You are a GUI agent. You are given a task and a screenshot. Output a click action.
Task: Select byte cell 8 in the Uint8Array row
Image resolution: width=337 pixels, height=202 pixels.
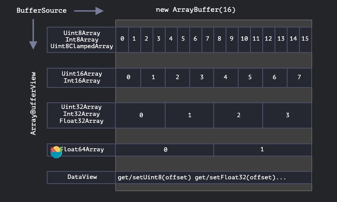[x=220, y=39]
